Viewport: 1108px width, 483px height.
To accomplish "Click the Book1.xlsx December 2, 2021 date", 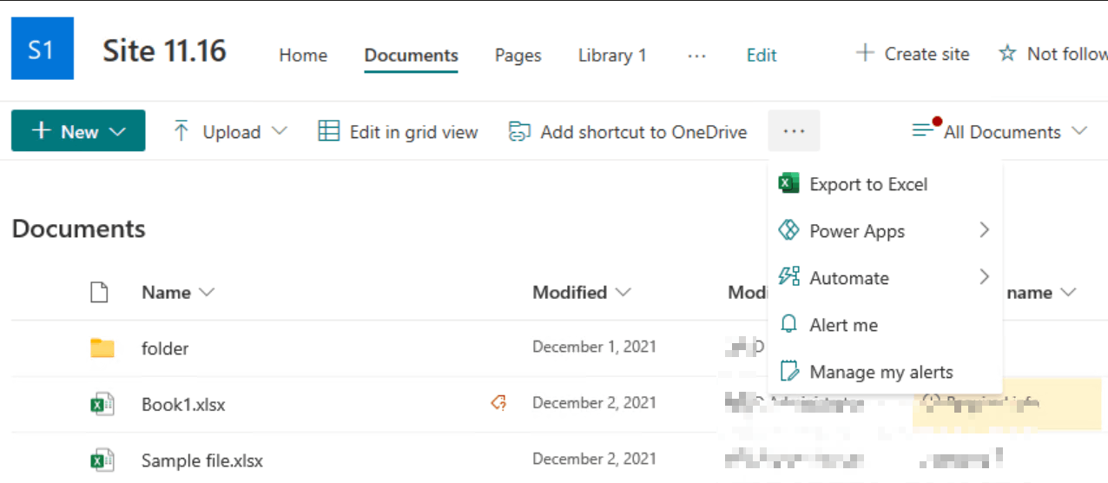I will pyautogui.click(x=594, y=402).
